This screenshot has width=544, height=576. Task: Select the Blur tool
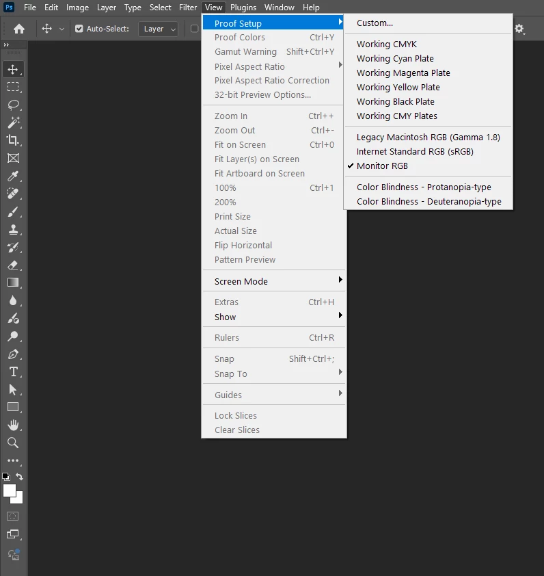(13, 300)
